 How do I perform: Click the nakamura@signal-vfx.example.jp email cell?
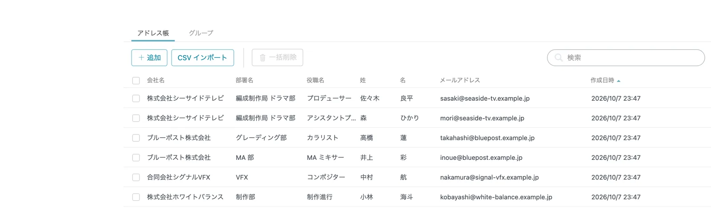(489, 177)
